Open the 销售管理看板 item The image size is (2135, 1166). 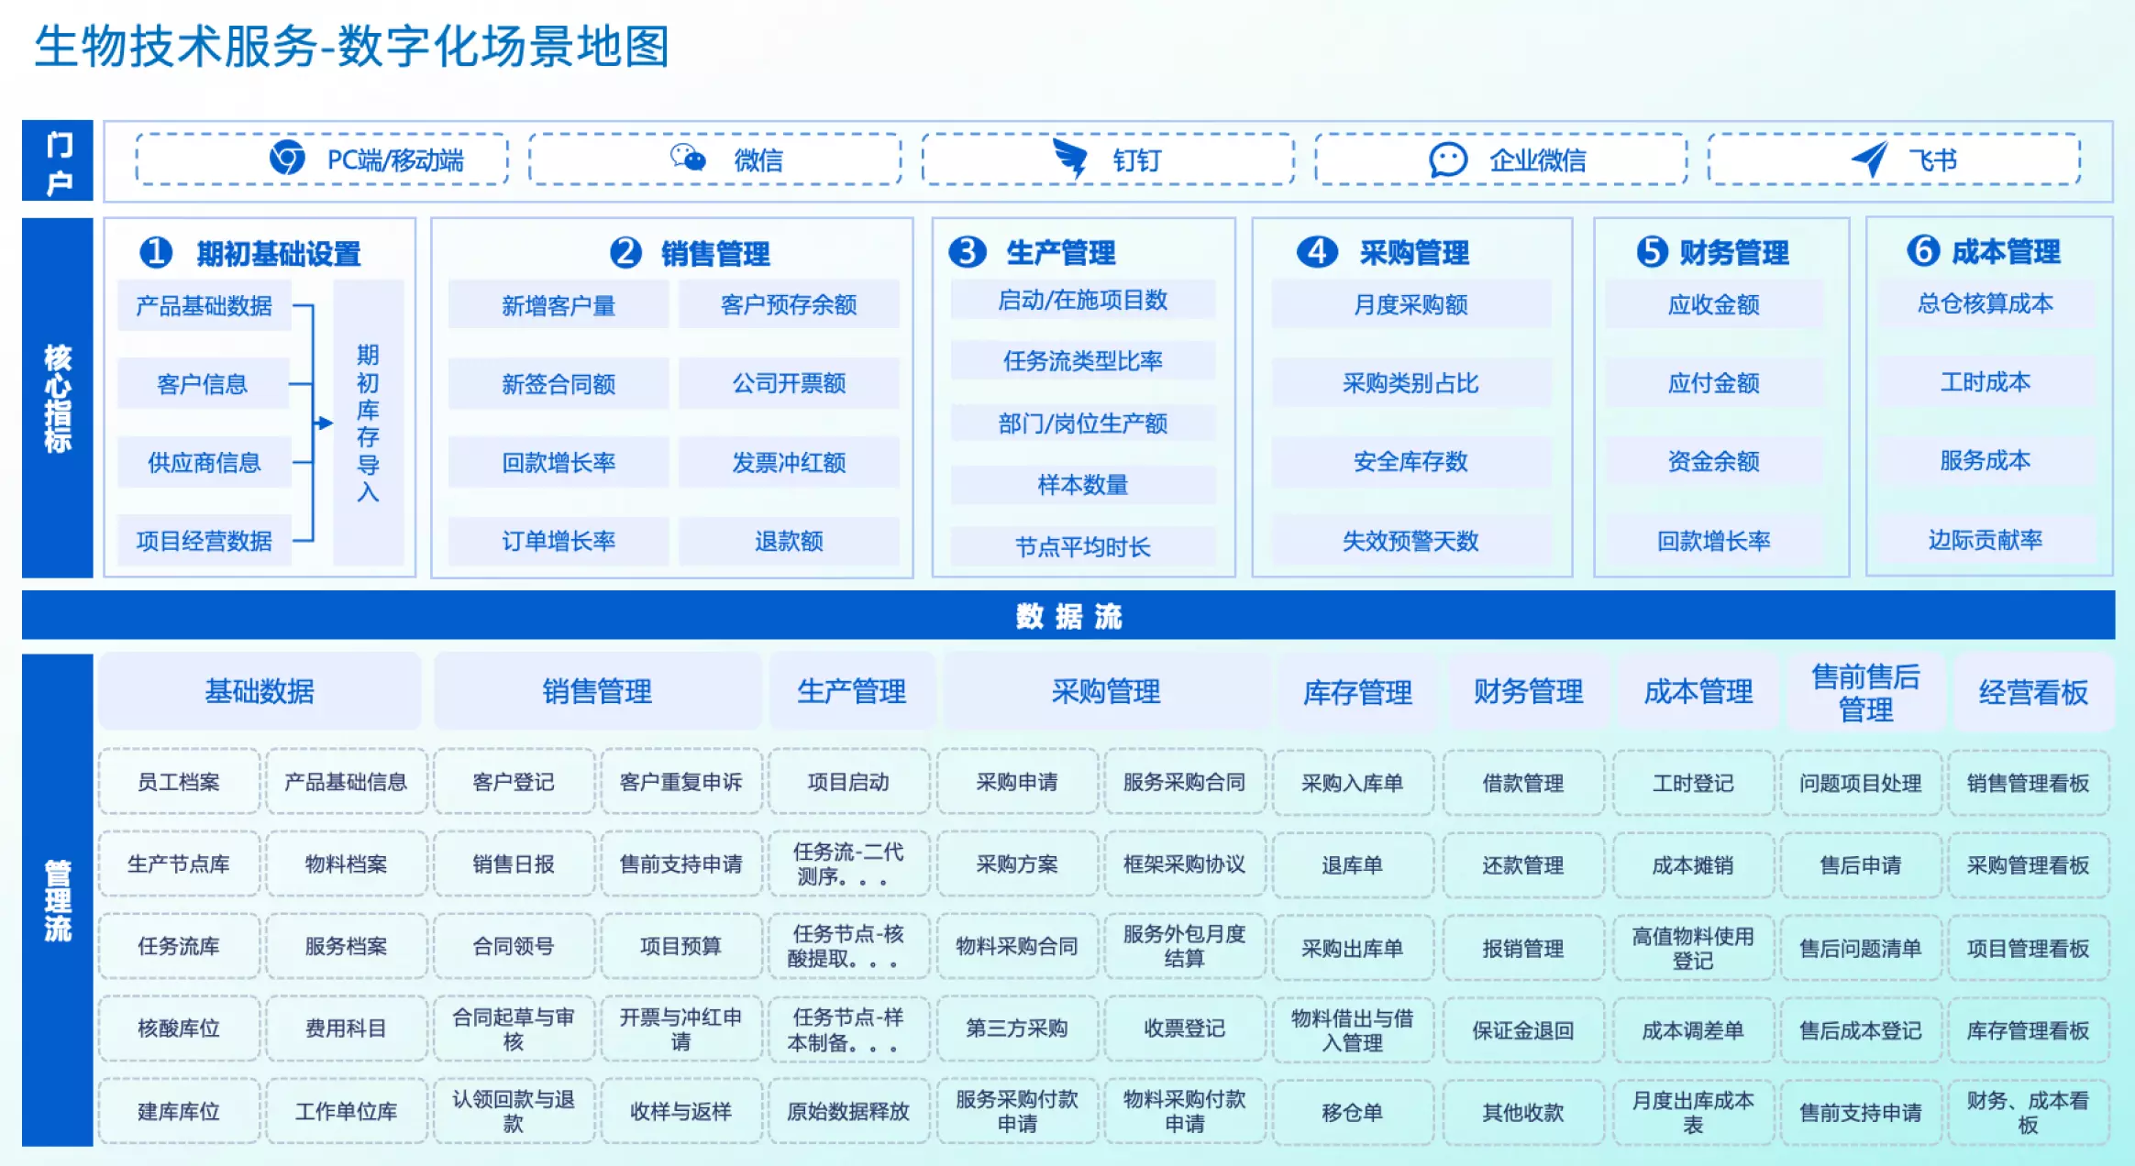tap(2028, 783)
